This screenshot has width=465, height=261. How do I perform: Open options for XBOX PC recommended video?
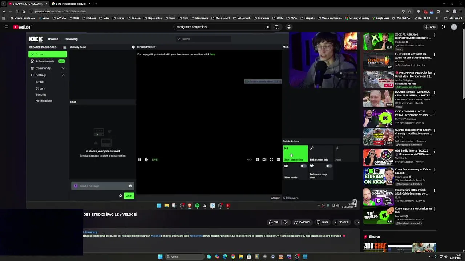tap(435, 35)
